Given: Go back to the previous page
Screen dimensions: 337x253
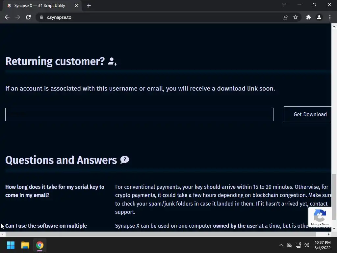Looking at the screenshot, I should [7, 17].
